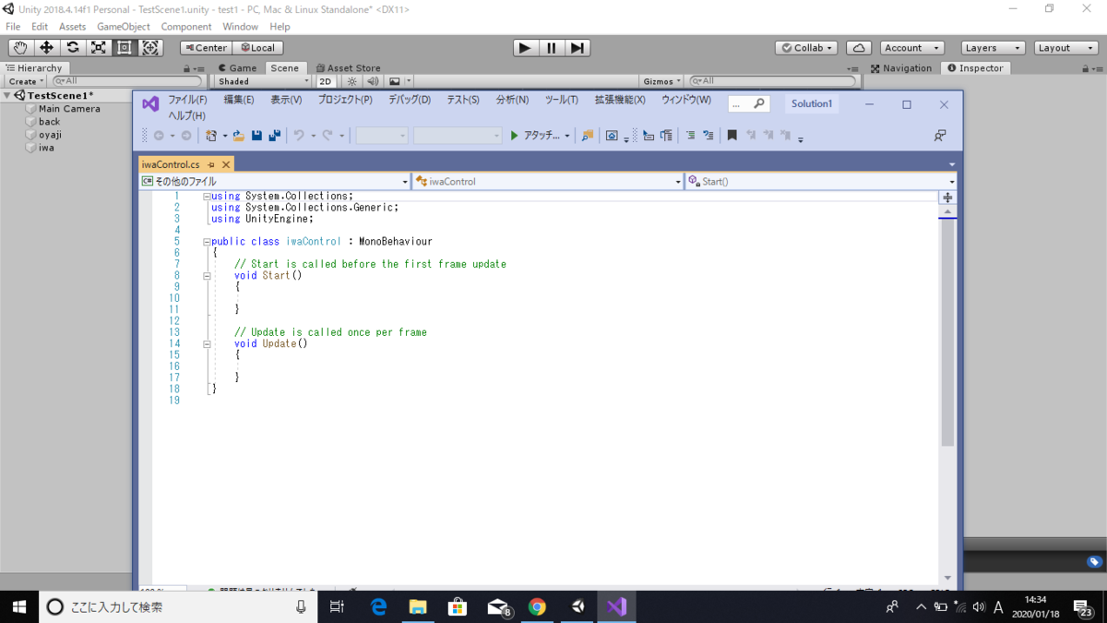Click the save file icon
The height and width of the screenshot is (623, 1107).
pyautogui.click(x=256, y=136)
